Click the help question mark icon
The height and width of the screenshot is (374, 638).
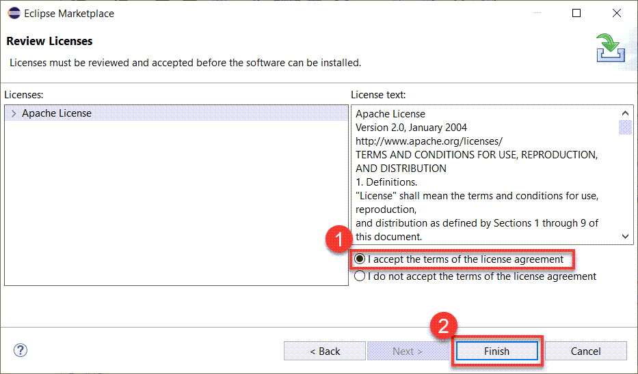tap(20, 350)
